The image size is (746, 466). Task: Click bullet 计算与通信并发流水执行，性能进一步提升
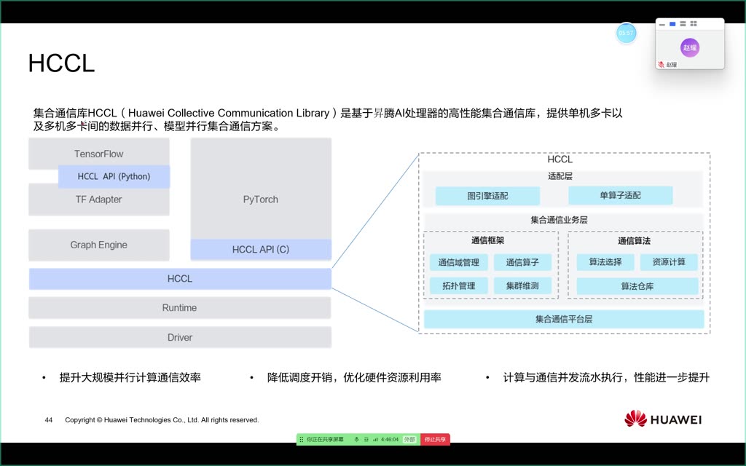pos(606,378)
